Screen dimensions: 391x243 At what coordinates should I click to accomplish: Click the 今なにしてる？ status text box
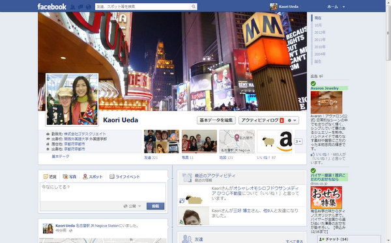coord(103,192)
